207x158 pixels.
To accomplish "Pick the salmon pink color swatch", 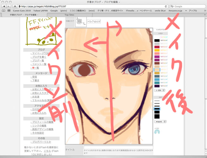I will pos(157,53).
